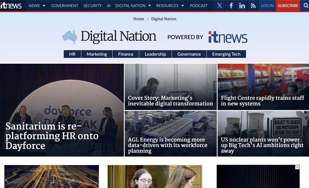
Task: Close the ad via corner X icon
Action: coord(297,167)
